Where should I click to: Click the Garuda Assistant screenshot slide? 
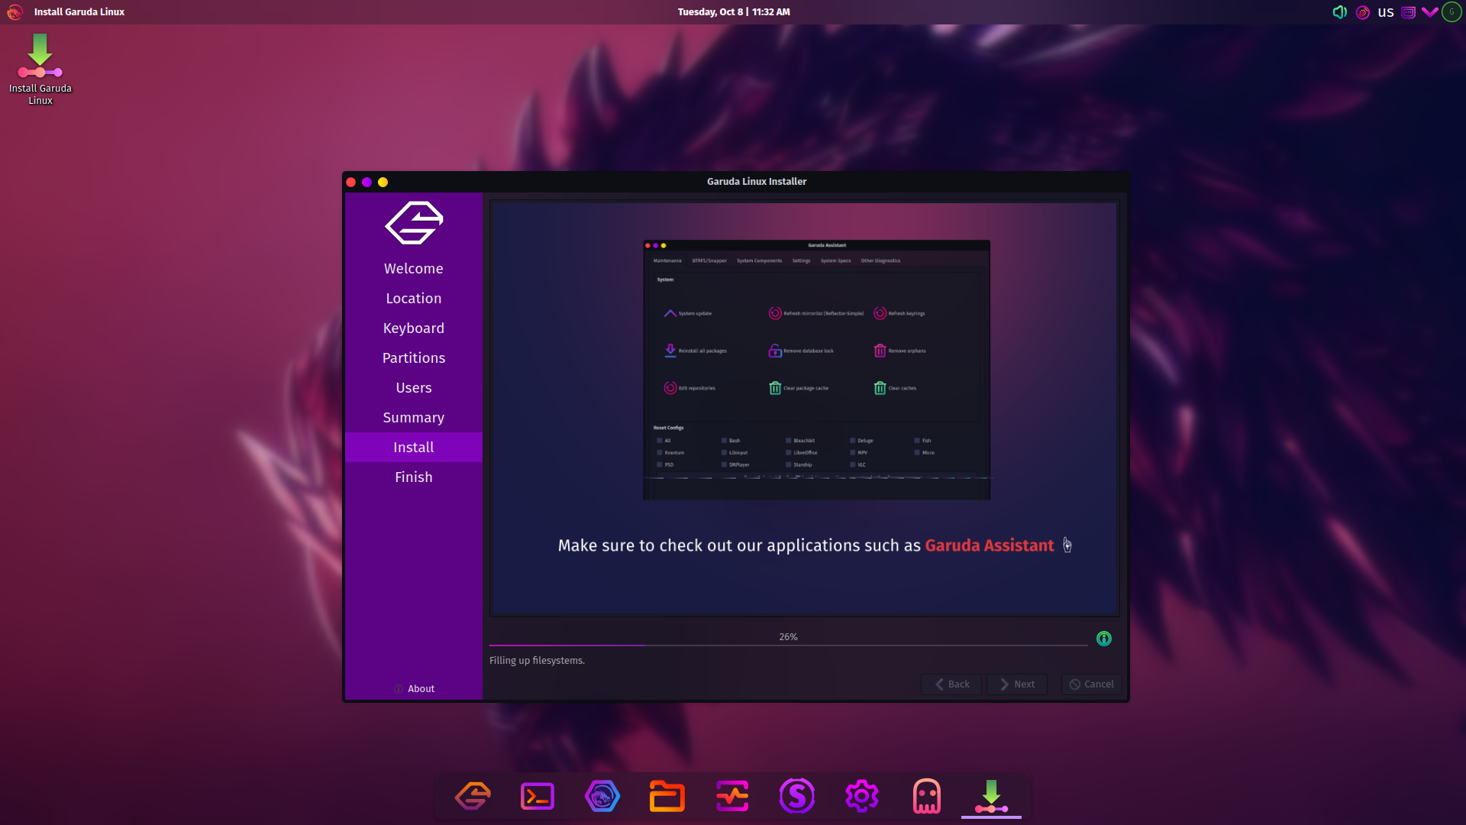pos(816,370)
